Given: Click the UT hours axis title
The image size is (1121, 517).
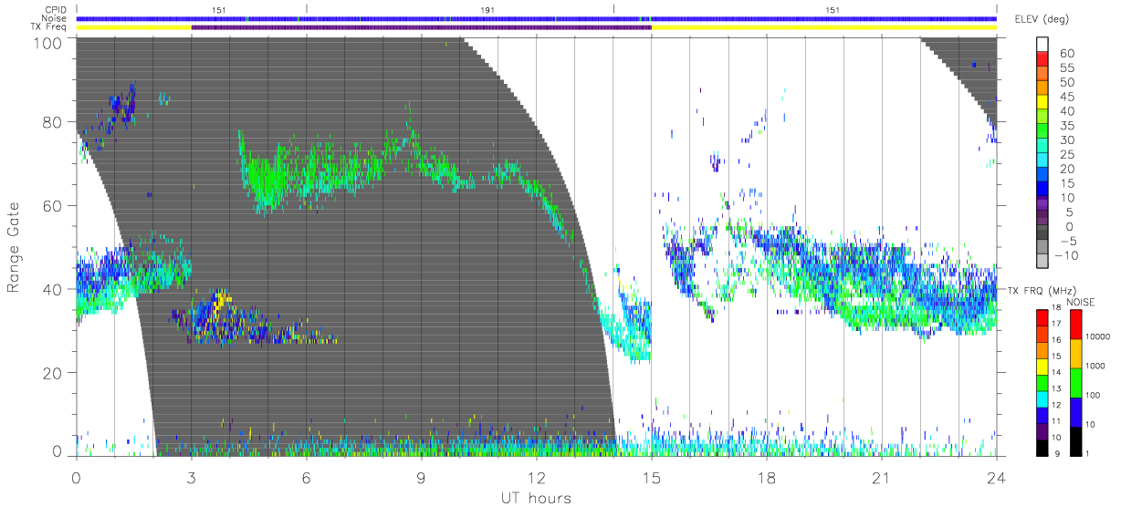Looking at the screenshot, I should 536,498.
